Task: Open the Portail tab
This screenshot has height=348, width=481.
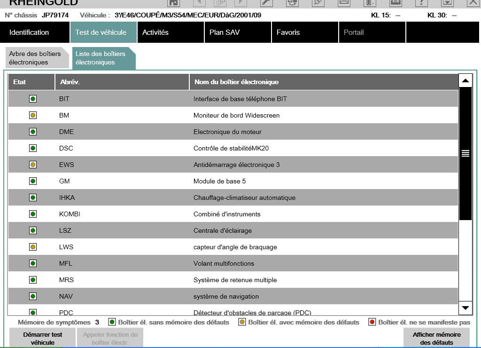Action: [x=372, y=32]
